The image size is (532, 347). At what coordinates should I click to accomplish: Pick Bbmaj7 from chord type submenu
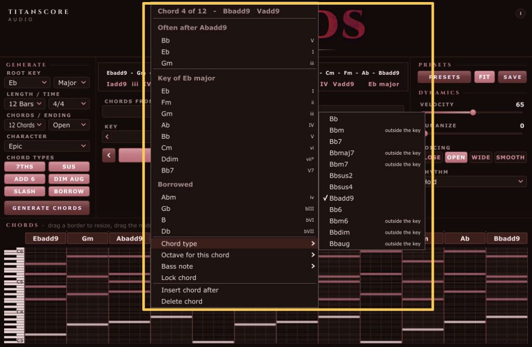click(x=372, y=153)
